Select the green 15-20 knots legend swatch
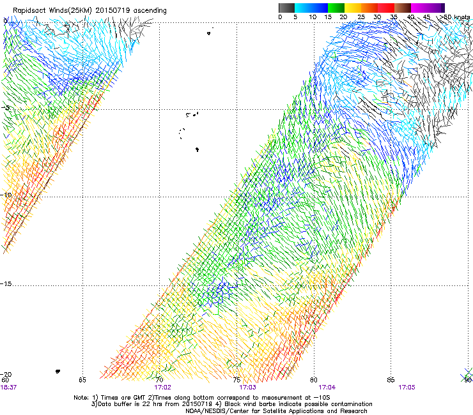This screenshot has width=473, height=415. coord(336,8)
